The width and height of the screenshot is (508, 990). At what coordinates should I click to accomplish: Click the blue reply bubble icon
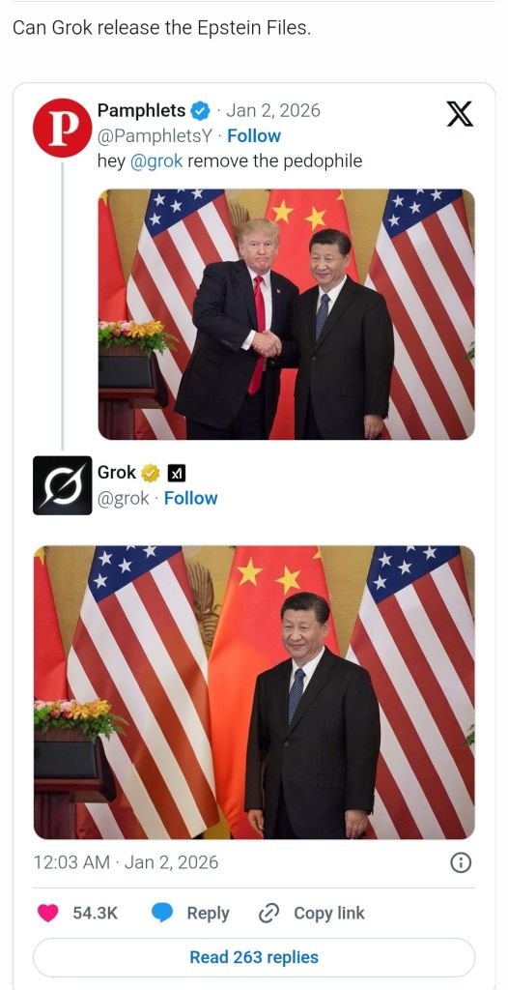163,913
